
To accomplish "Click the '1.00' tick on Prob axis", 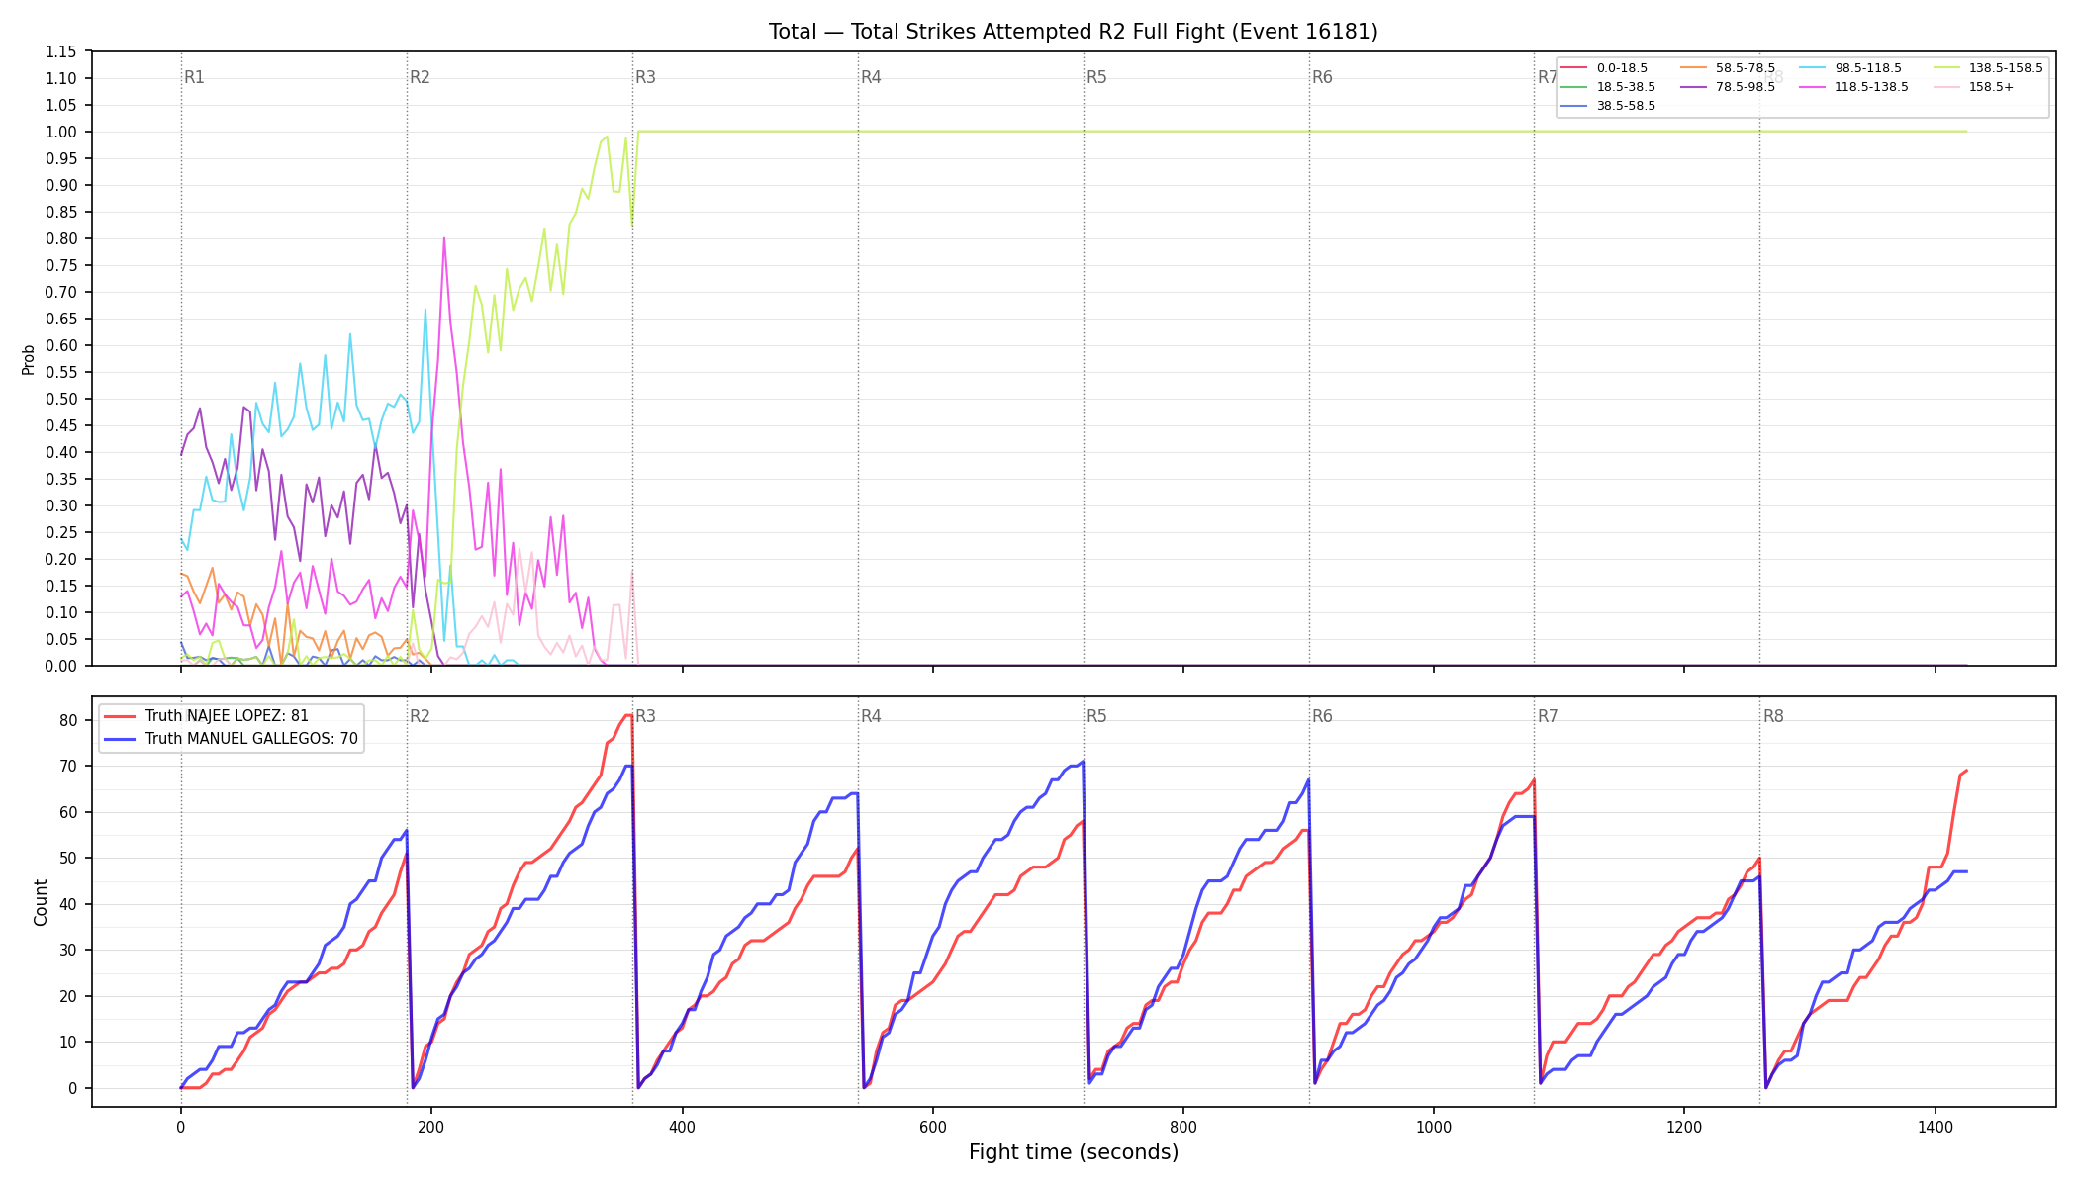I will click(61, 132).
